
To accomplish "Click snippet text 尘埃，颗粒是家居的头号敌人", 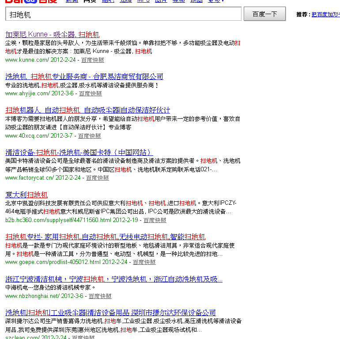I will click(x=42, y=43).
